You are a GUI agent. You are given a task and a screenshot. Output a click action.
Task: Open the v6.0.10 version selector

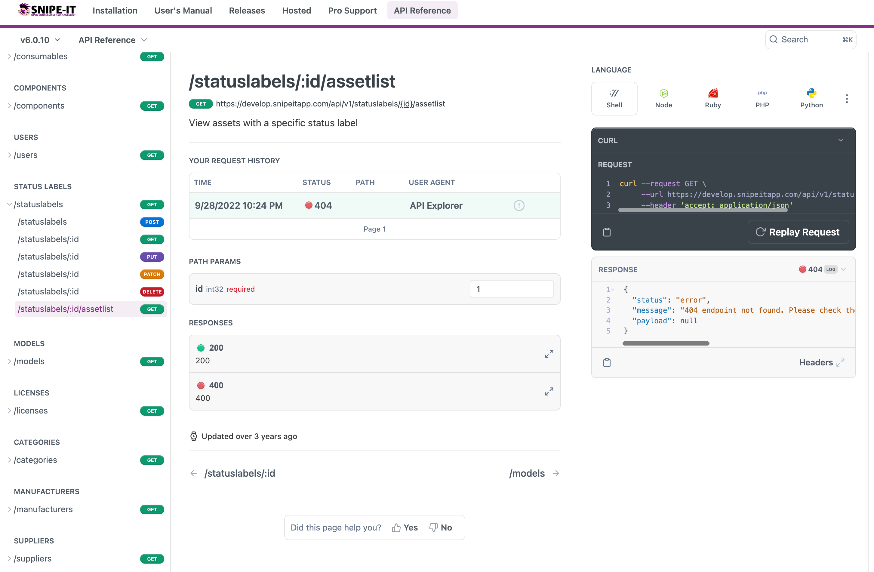pyautogui.click(x=40, y=40)
